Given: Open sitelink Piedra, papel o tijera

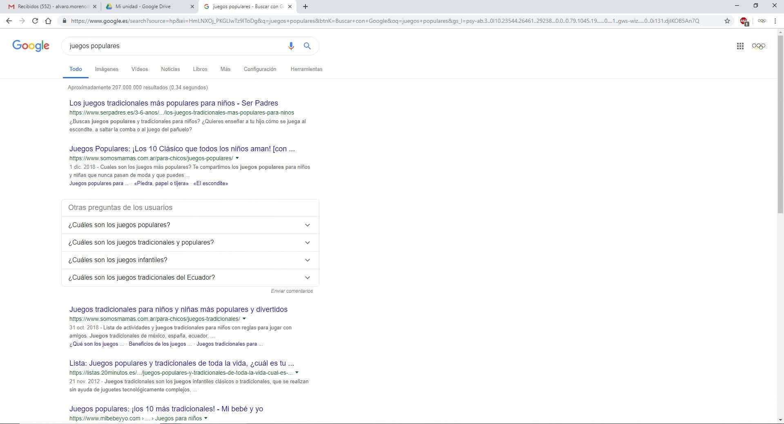Looking at the screenshot, I should 161,183.
